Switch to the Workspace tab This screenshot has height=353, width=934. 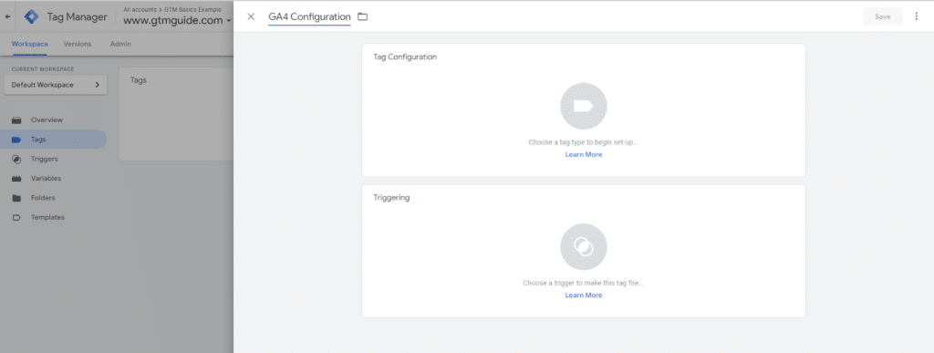[x=30, y=44]
